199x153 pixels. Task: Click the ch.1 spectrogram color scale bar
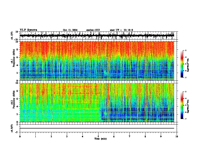pyautogui.click(x=182, y=64)
